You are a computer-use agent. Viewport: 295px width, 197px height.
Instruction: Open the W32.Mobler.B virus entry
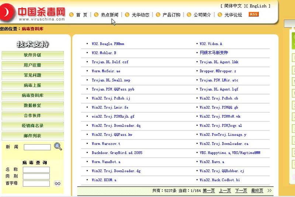(104, 53)
